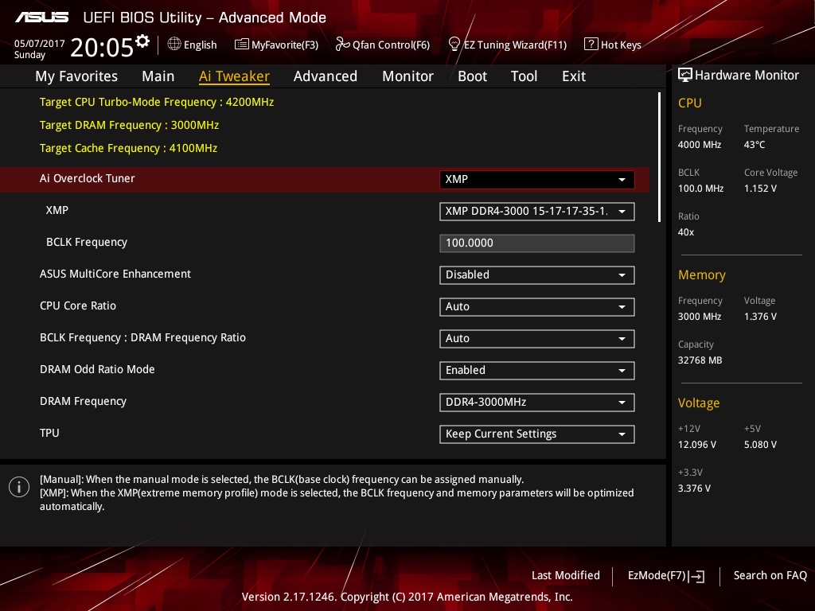
Task: Click the memory voltage 1.376 V value
Action: [760, 317]
